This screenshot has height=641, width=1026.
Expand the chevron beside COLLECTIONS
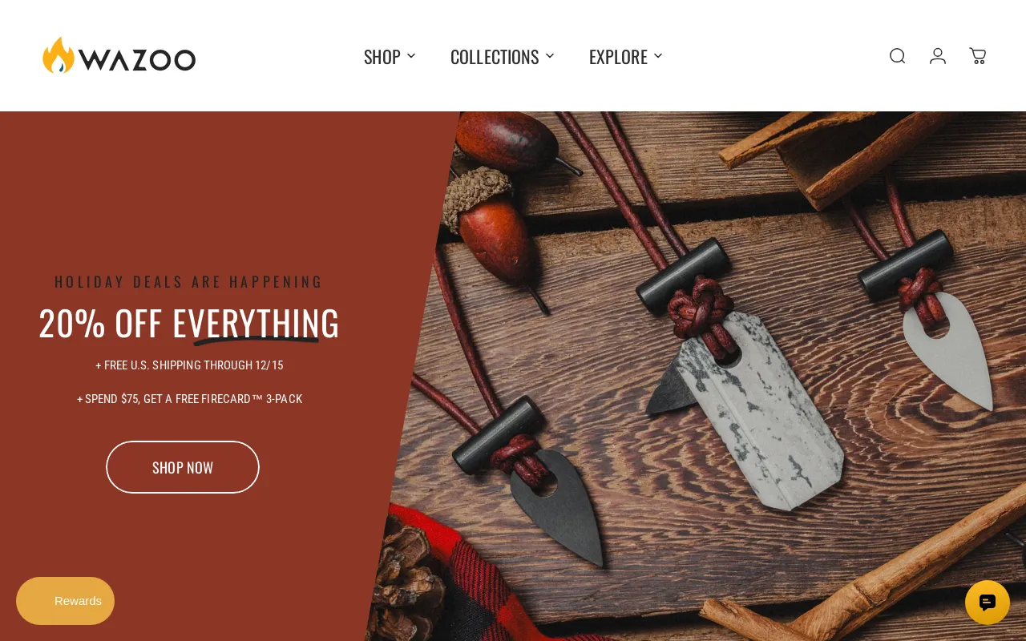(550, 56)
